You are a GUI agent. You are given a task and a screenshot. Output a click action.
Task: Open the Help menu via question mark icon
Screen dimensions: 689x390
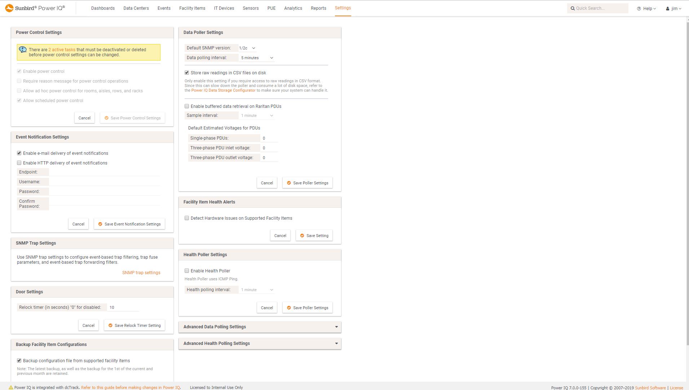[x=639, y=8]
